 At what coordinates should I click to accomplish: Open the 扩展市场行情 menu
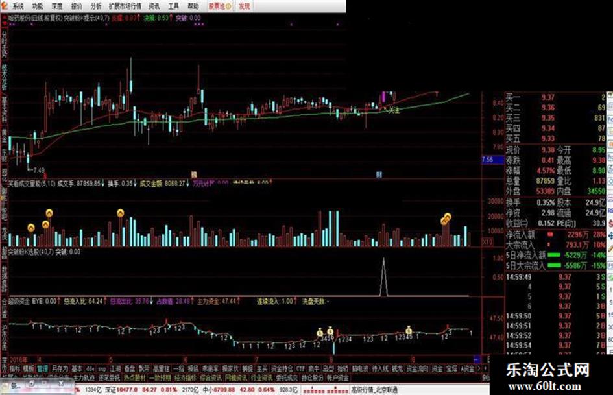125,6
